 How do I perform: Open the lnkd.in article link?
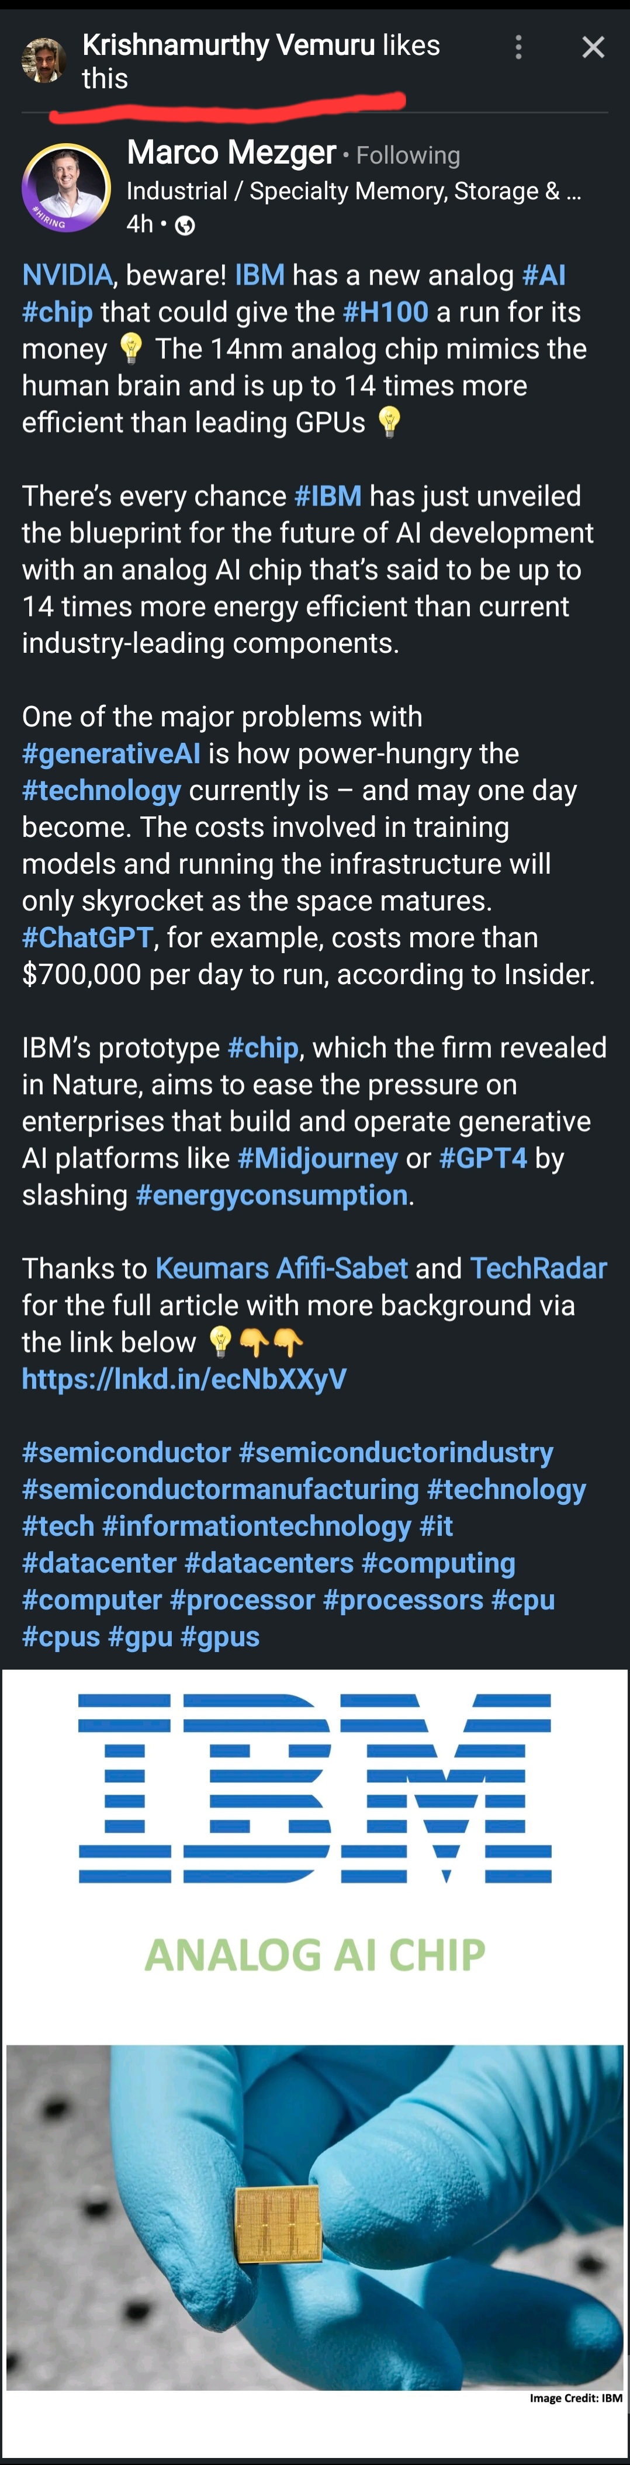[184, 1380]
